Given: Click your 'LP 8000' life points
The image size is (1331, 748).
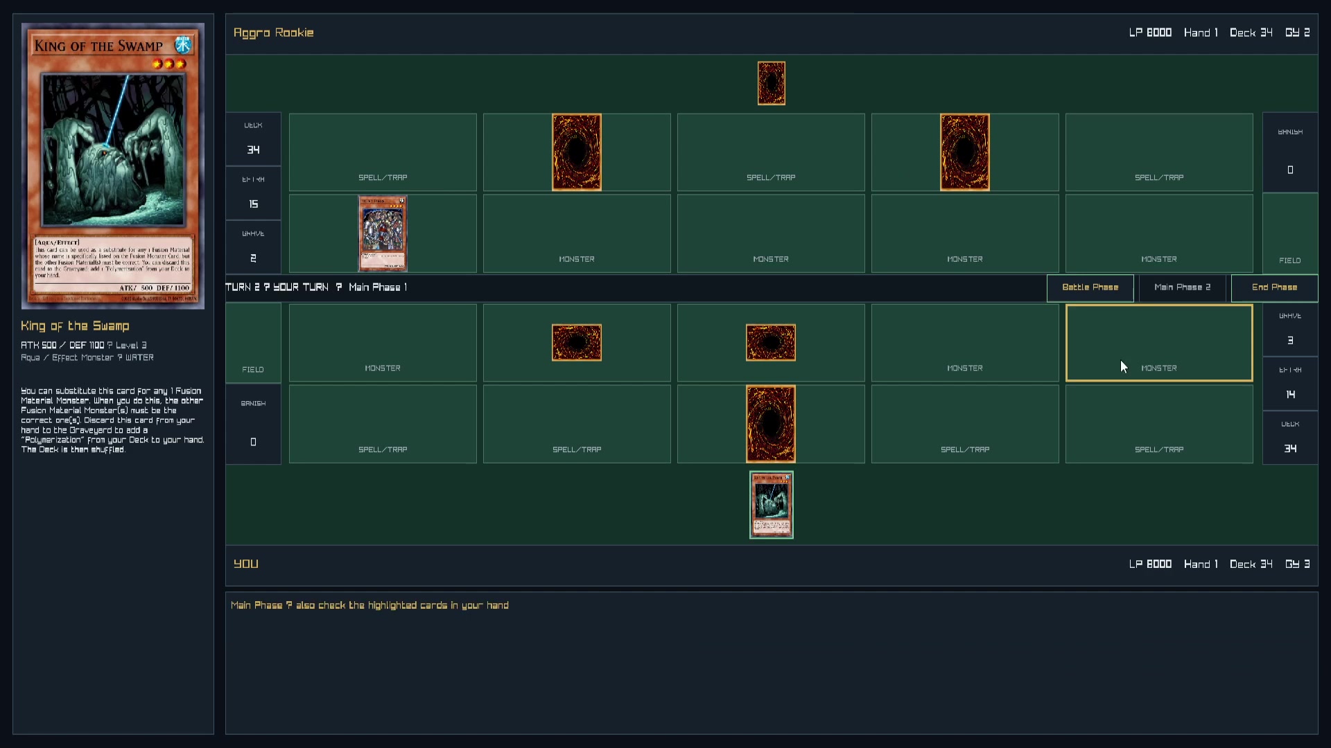Looking at the screenshot, I should click(1150, 564).
